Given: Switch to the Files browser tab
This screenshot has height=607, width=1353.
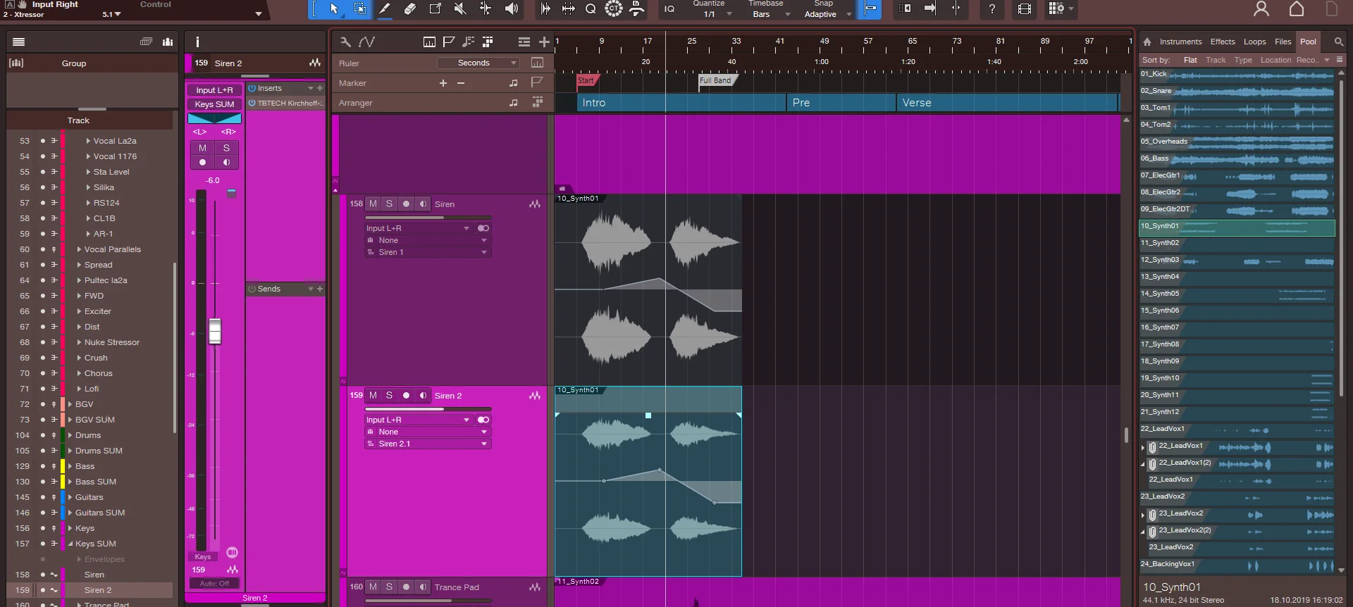Looking at the screenshot, I should (1283, 42).
